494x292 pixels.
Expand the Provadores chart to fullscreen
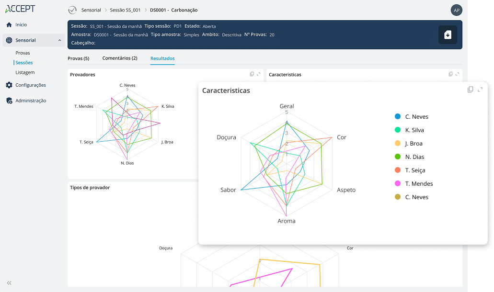point(259,74)
